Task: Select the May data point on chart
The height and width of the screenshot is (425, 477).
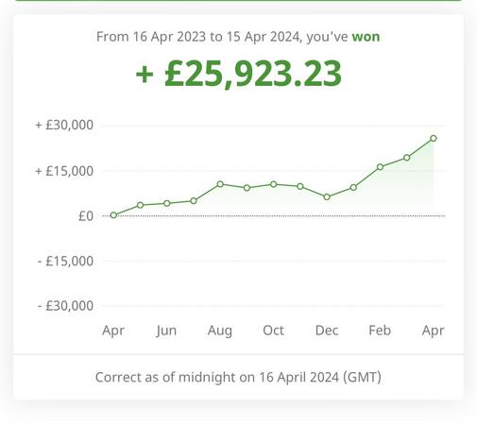Action: tap(141, 205)
